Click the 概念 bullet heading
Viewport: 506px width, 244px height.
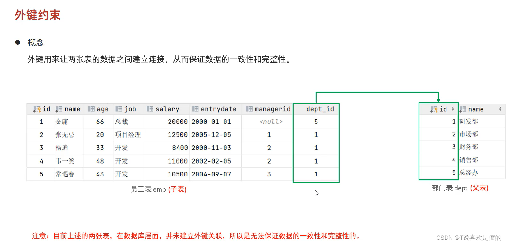36,42
